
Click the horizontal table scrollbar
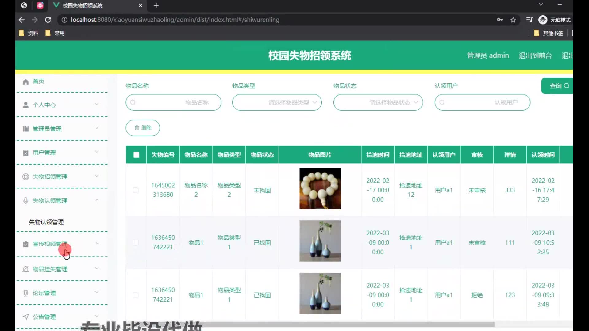[x=337, y=325]
